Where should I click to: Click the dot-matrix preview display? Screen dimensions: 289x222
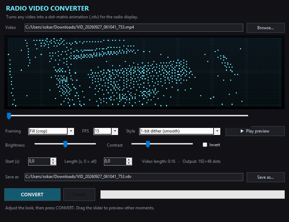coord(144,72)
